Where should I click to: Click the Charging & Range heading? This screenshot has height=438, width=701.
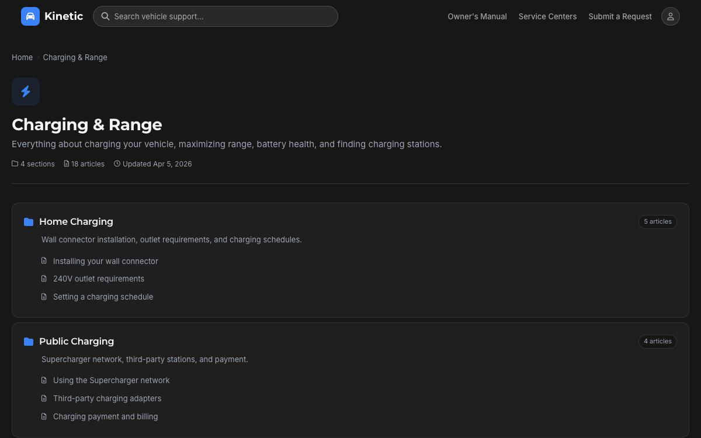(87, 124)
